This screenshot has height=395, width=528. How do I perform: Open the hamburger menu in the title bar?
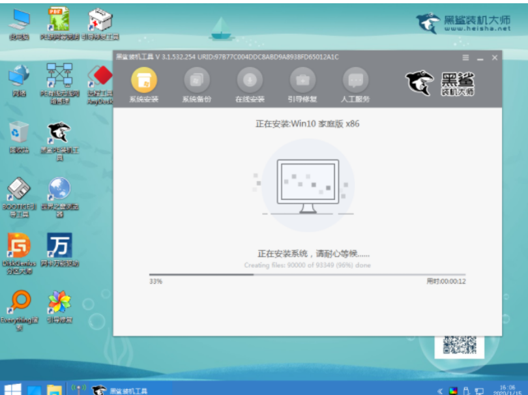click(465, 58)
